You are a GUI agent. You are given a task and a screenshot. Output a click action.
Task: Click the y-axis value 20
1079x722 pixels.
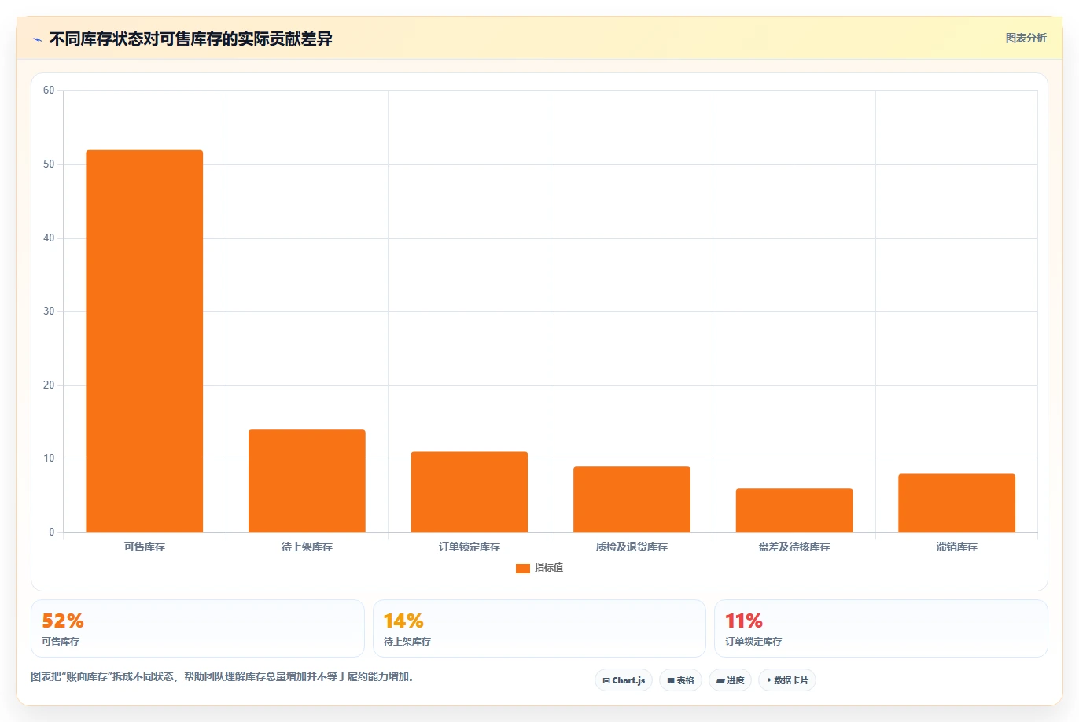point(49,385)
